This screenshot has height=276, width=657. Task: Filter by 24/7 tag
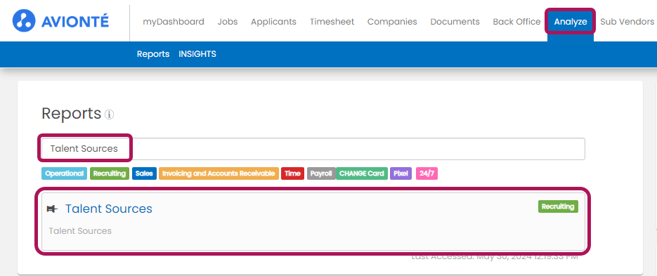(x=427, y=173)
